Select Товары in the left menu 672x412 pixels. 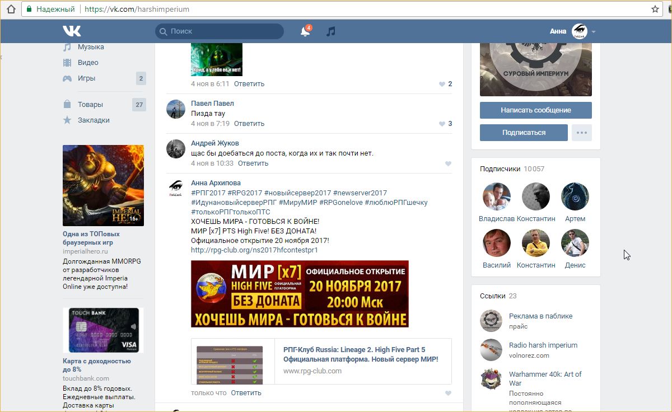coord(90,105)
